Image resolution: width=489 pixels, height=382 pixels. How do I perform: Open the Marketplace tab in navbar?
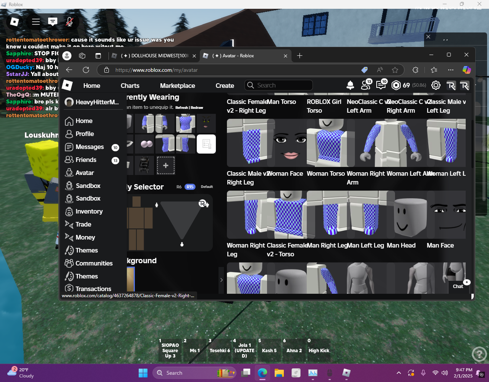click(177, 86)
